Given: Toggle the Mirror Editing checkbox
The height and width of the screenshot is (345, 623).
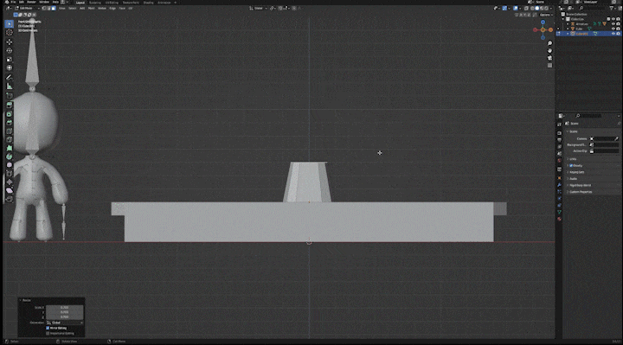Looking at the screenshot, I should (x=48, y=328).
